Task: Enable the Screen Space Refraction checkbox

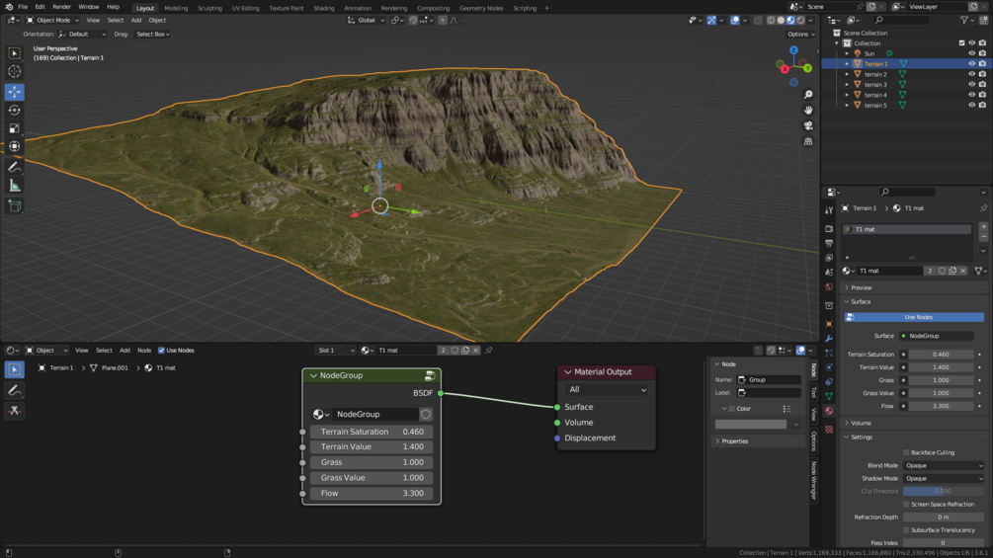Action: (x=906, y=505)
